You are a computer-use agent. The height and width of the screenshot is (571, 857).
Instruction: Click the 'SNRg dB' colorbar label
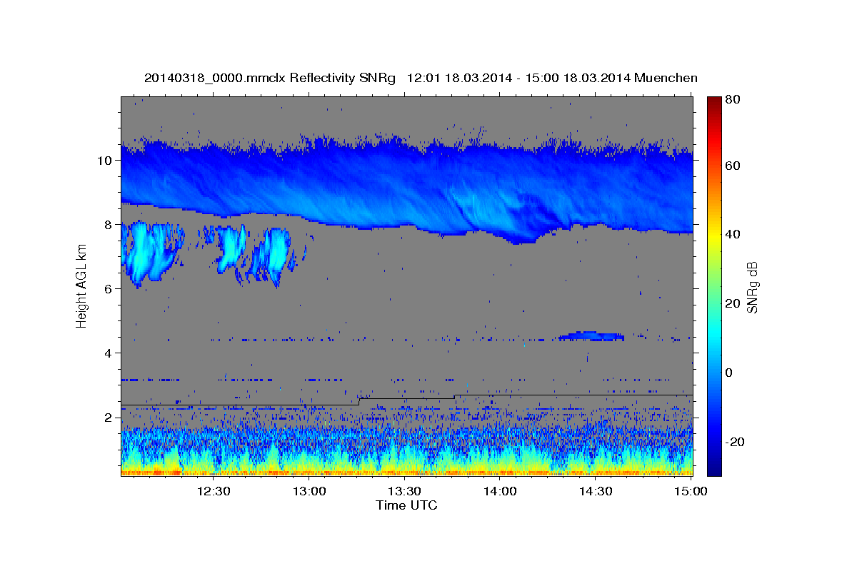(752, 287)
